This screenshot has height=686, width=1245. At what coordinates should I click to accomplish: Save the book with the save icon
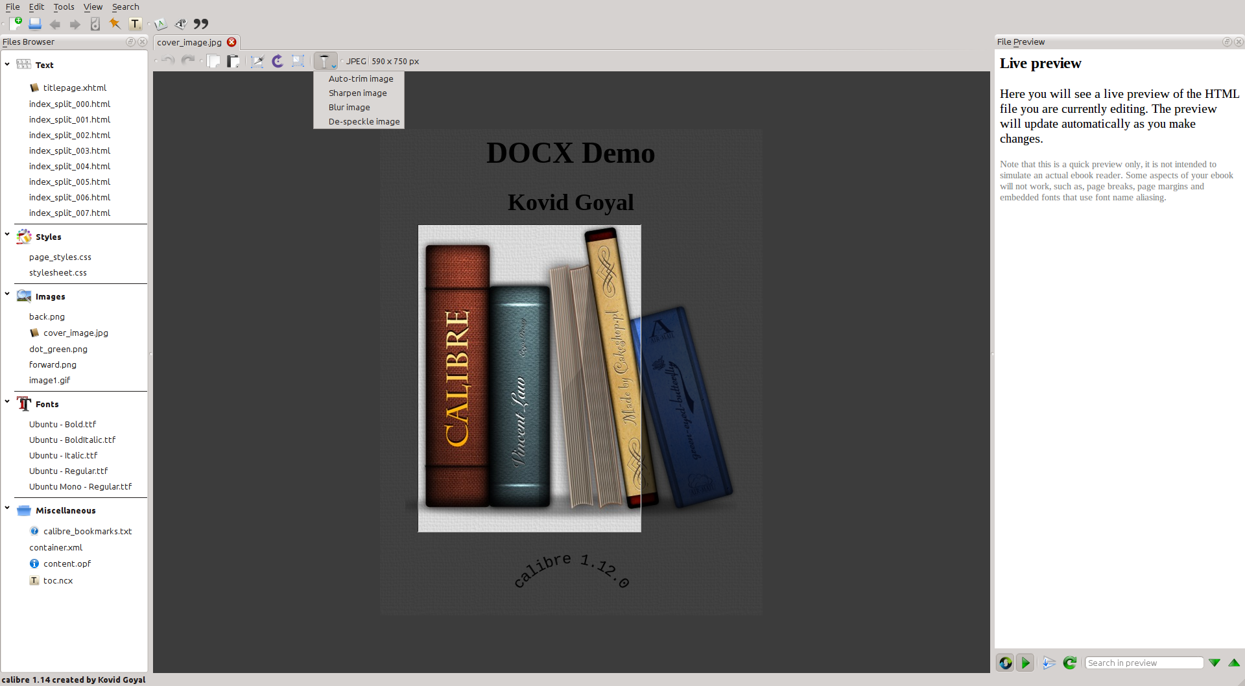[35, 24]
